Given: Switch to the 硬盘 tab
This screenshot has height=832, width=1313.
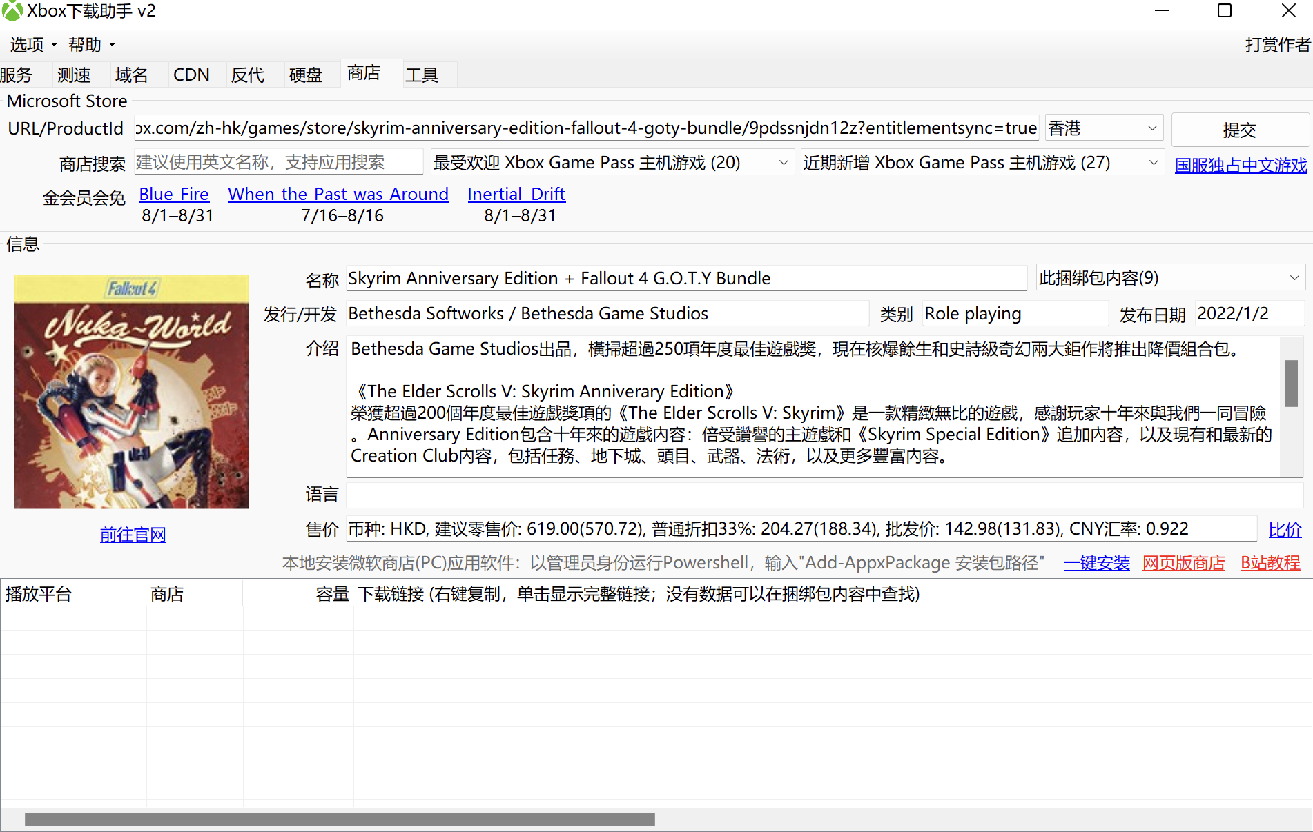Looking at the screenshot, I should tap(304, 75).
